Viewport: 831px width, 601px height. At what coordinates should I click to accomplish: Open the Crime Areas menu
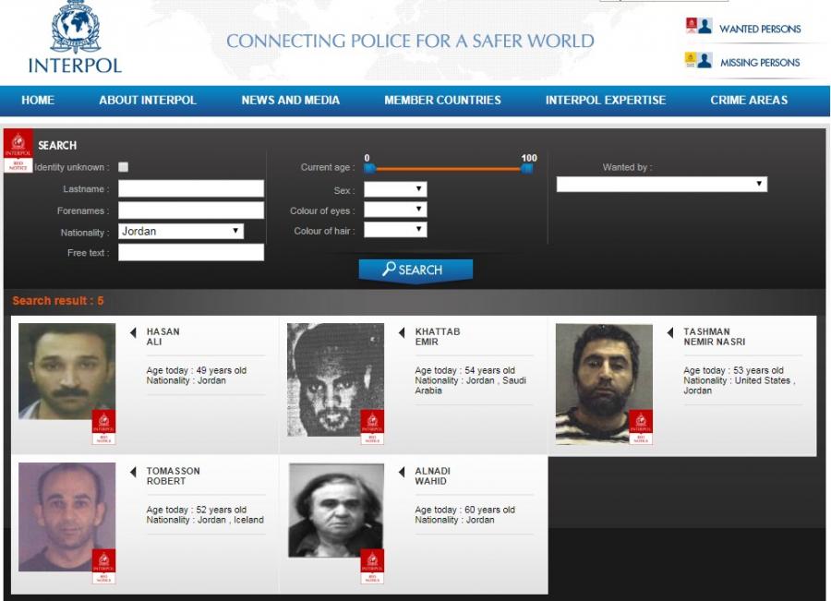(x=749, y=100)
